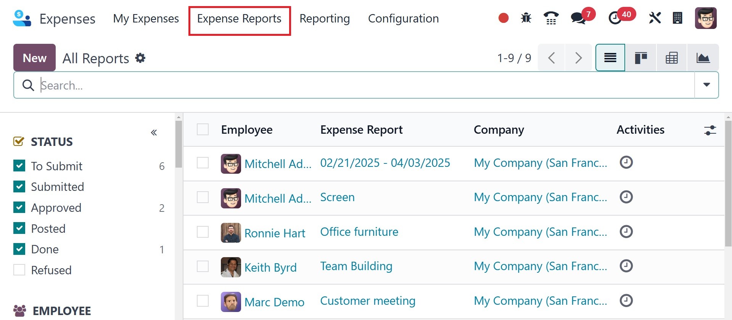Image resolution: width=732 pixels, height=320 pixels.
Task: Open the Configuration menu
Action: point(403,19)
